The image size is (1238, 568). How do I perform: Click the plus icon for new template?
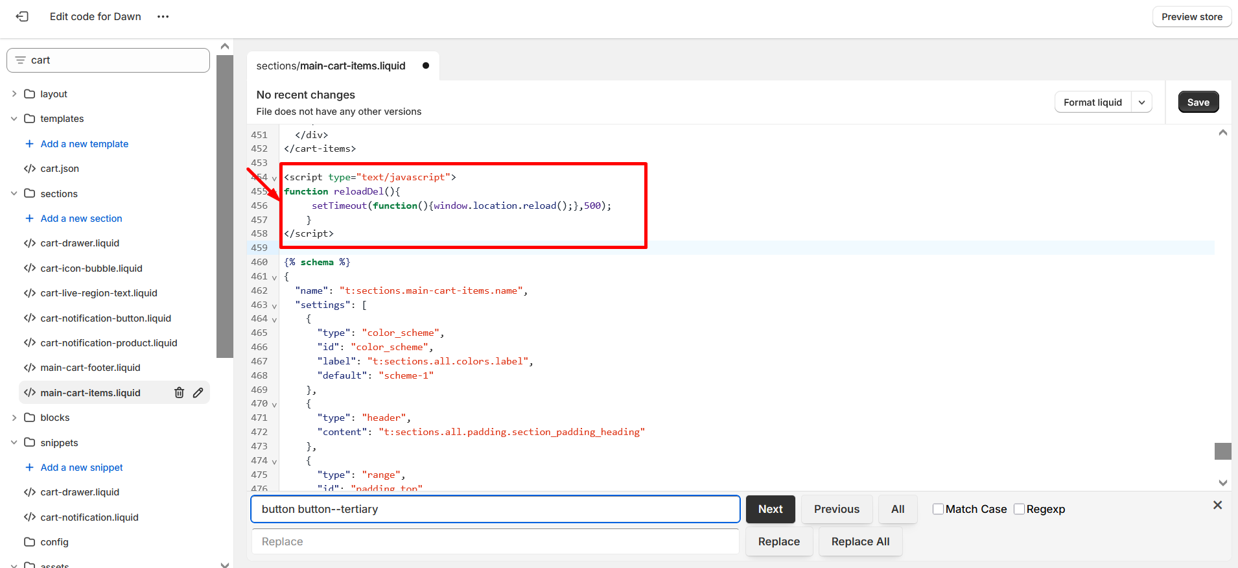click(29, 144)
